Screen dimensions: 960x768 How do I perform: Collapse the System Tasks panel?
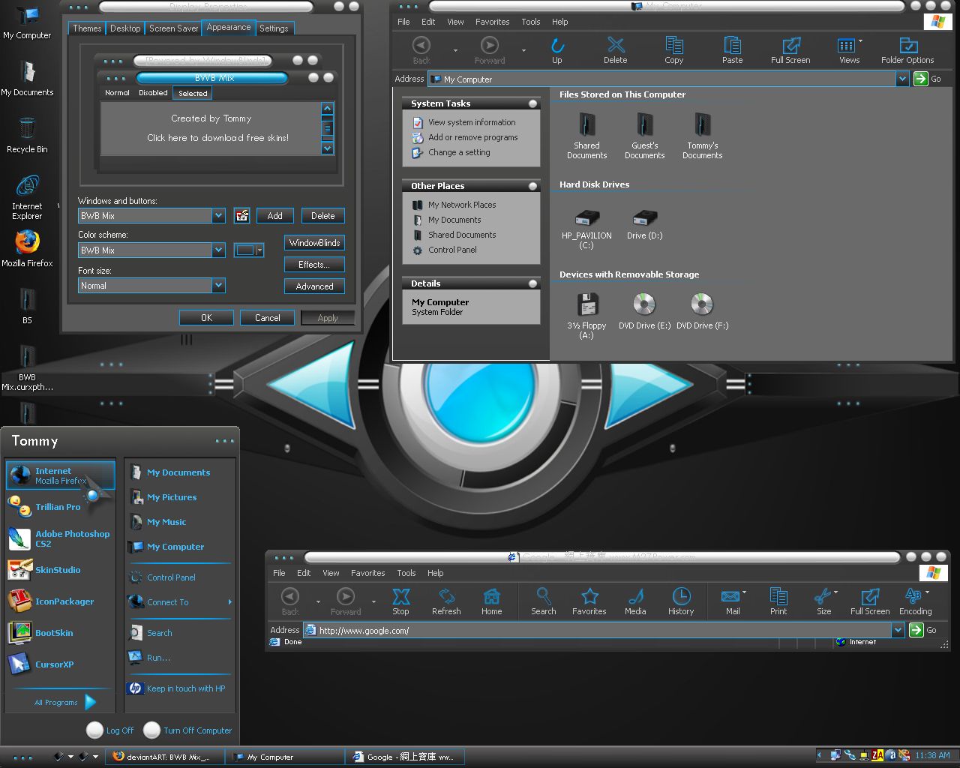click(x=532, y=103)
